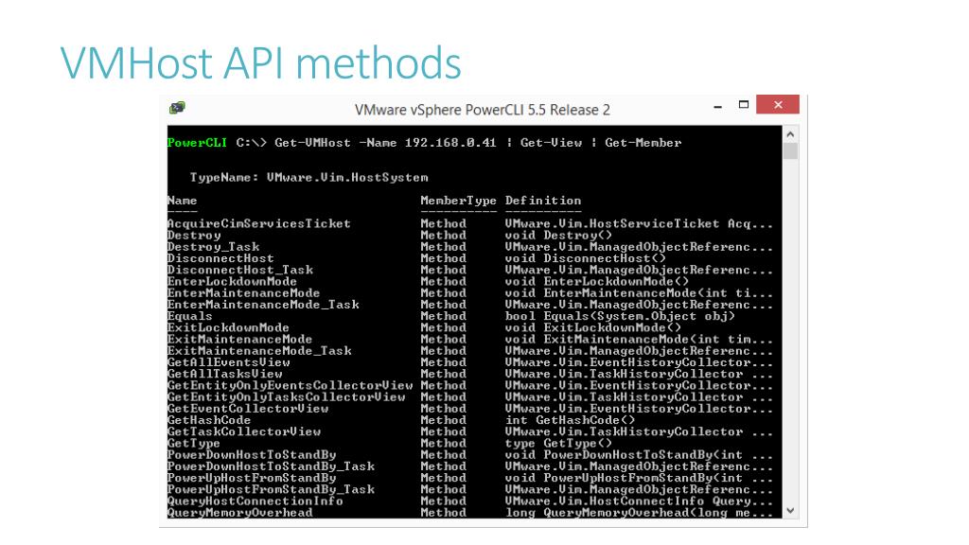Click the EnterMaintenanceMode_Task method name
The width and height of the screenshot is (969, 545).
tap(263, 305)
